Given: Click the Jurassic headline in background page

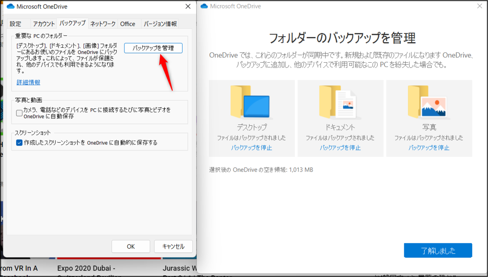Looking at the screenshot, I should pos(180,268).
